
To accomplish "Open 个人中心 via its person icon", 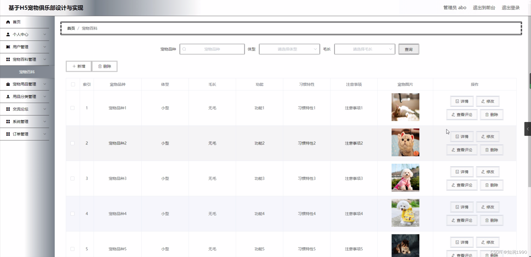I will pyautogui.click(x=8, y=34).
